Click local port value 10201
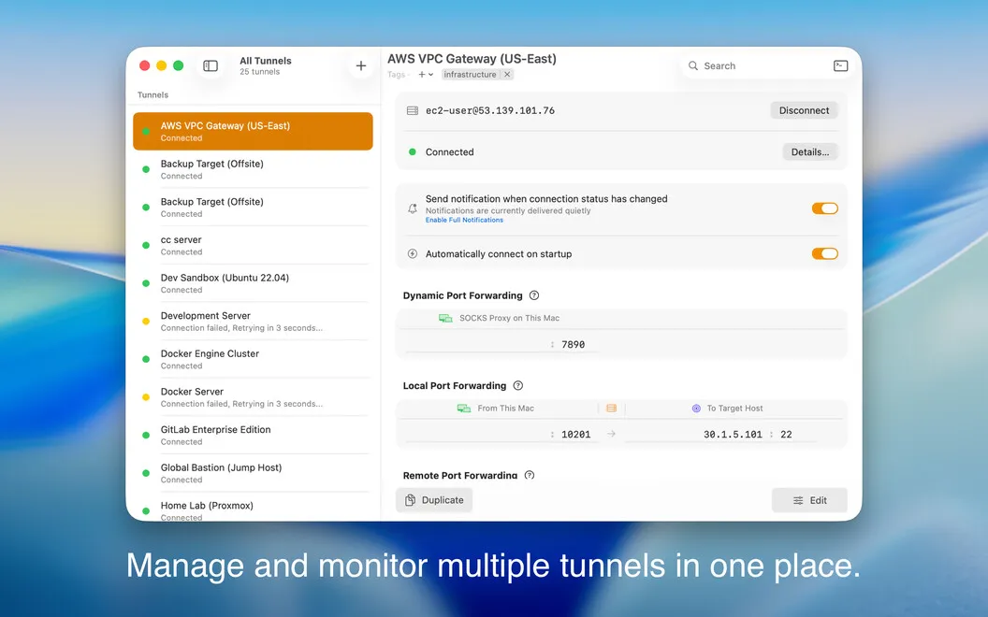Image resolution: width=988 pixels, height=617 pixels. [576, 435]
